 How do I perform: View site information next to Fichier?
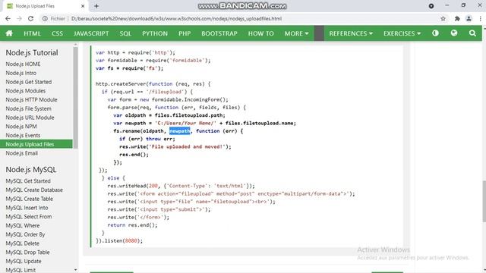[x=45, y=18]
